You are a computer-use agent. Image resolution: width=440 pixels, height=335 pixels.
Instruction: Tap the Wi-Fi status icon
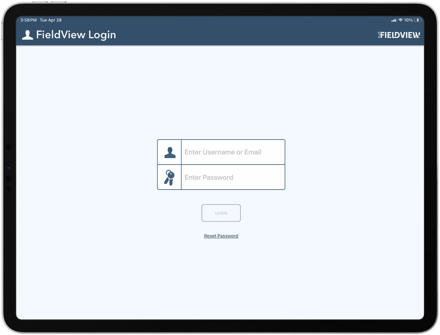click(x=400, y=20)
